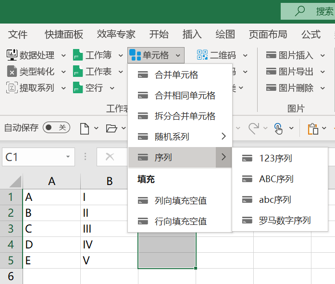Expand the 工作表 dropdown arrow
Screen dimensions: 335x284
click(x=121, y=72)
